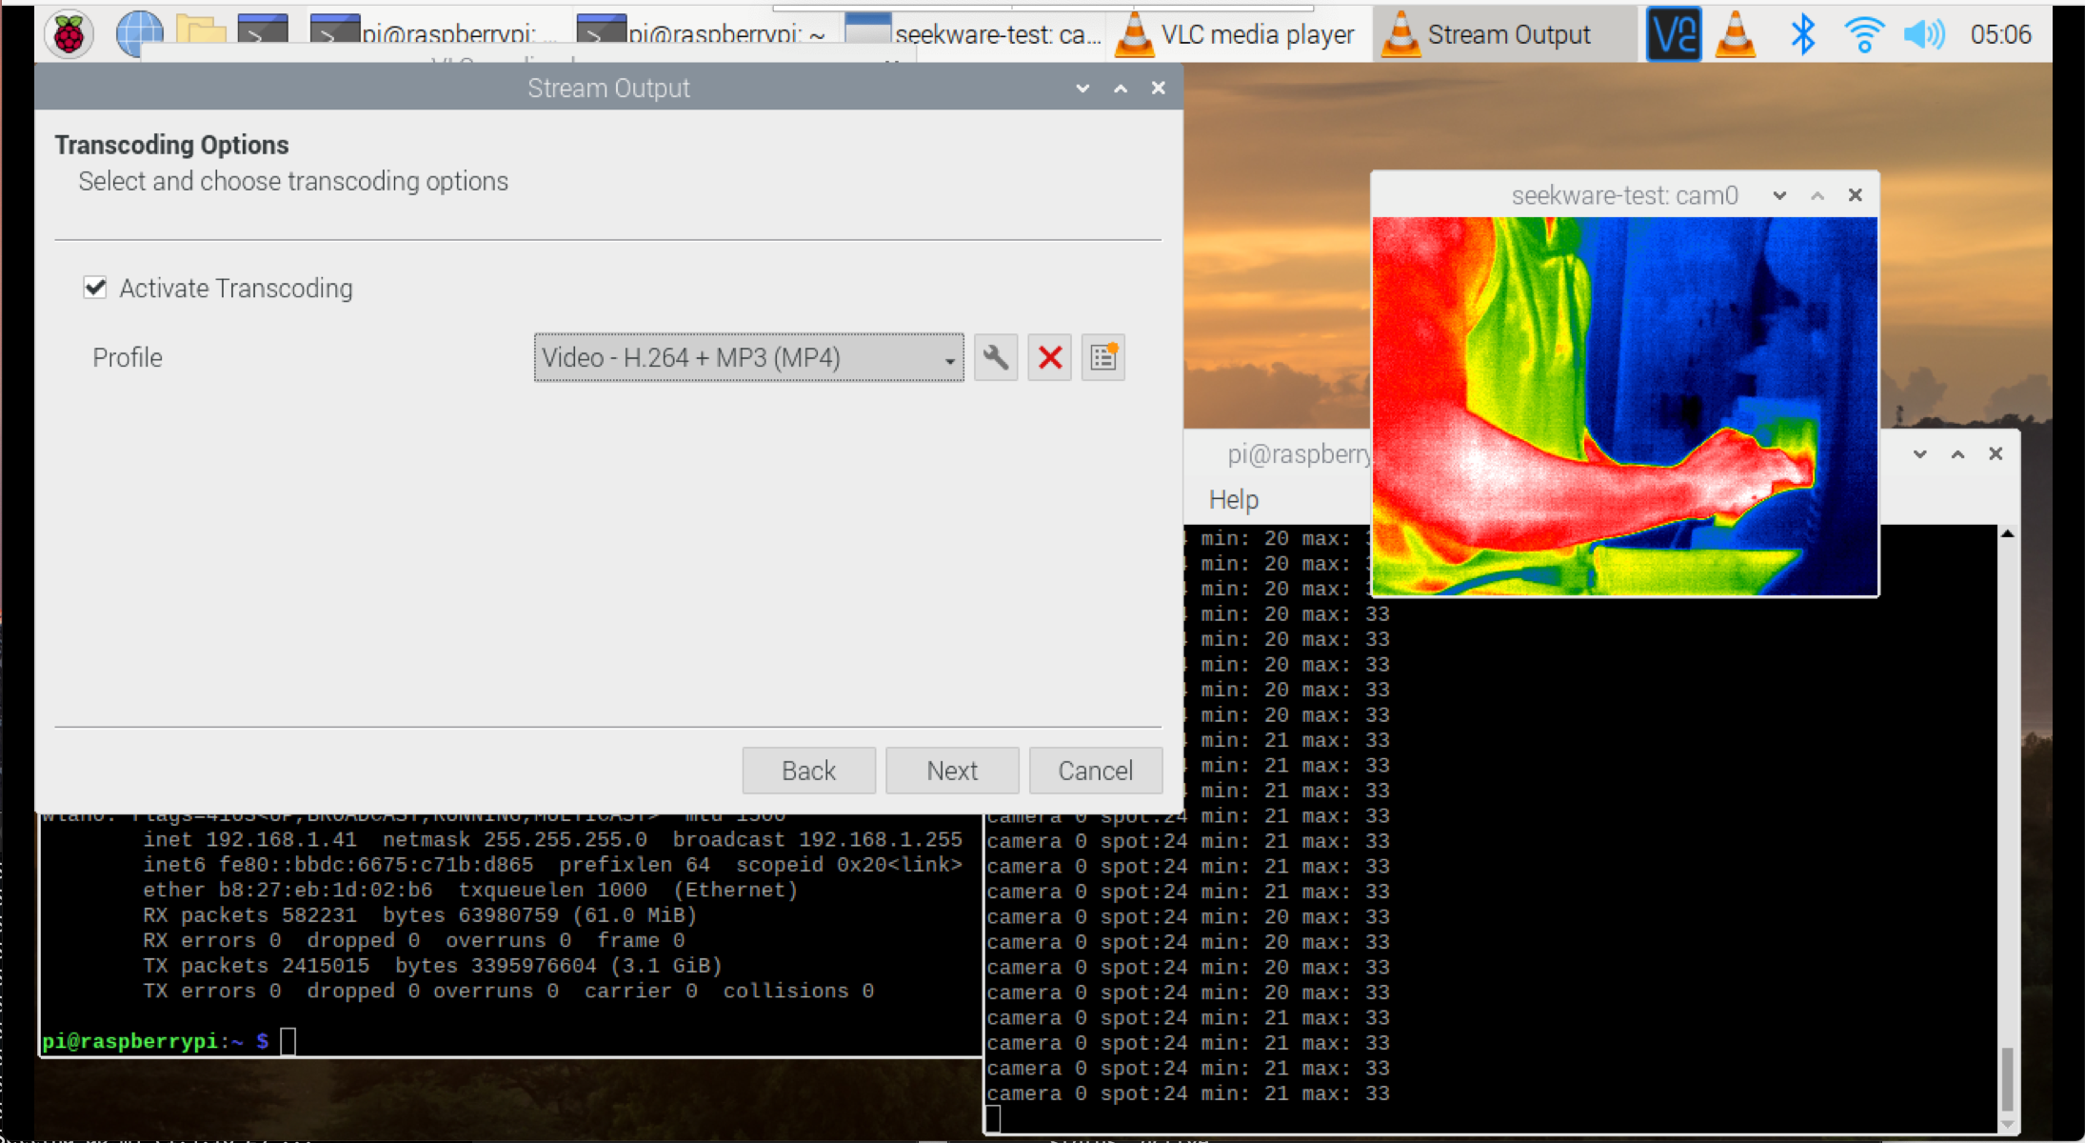Open the Bluetooth tray menu
The width and height of the screenshot is (2085, 1143).
click(1802, 34)
